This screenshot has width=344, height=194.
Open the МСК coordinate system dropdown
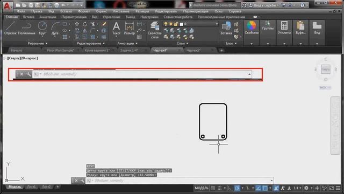pos(325,87)
